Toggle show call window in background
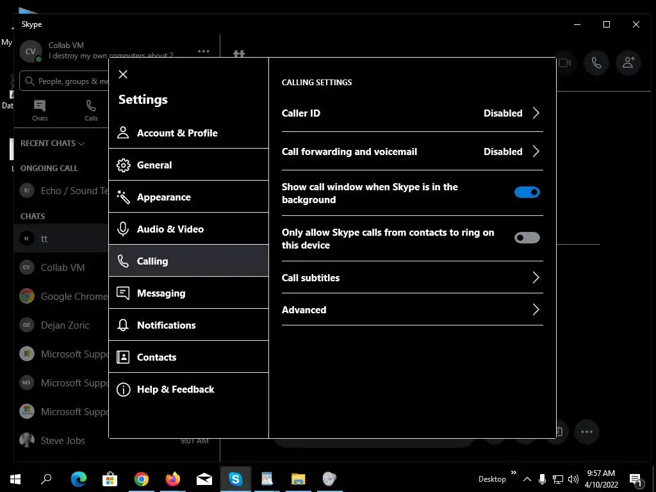This screenshot has width=656, height=492. [527, 192]
